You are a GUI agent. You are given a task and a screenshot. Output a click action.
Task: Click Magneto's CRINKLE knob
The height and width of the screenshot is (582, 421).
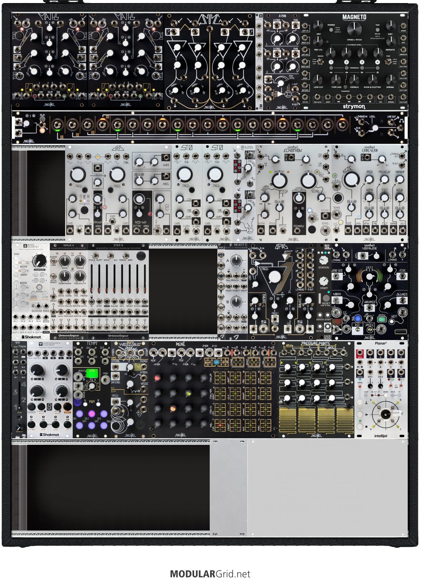point(354,80)
